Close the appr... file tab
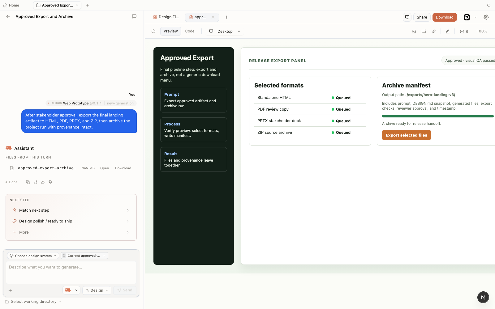The width and height of the screenshot is (495, 309). (213, 17)
